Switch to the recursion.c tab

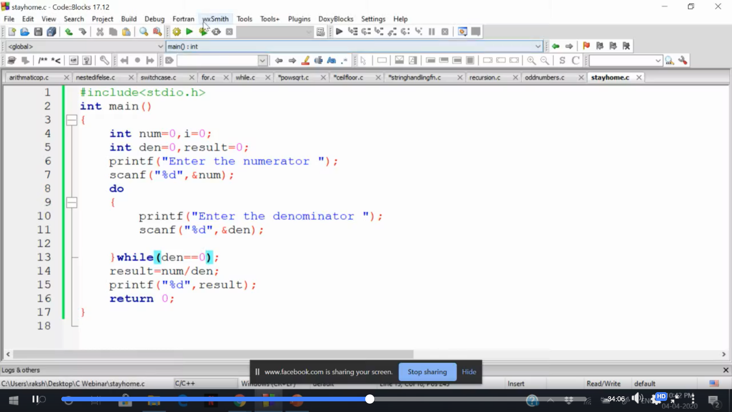(485, 77)
